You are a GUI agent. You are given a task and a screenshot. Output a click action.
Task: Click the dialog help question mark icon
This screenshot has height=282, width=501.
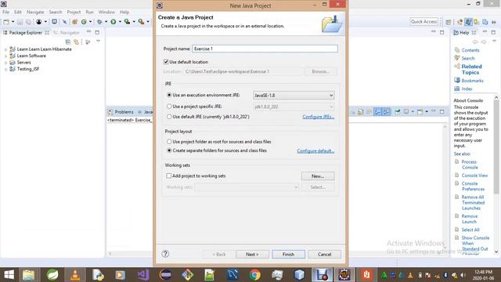click(165, 254)
